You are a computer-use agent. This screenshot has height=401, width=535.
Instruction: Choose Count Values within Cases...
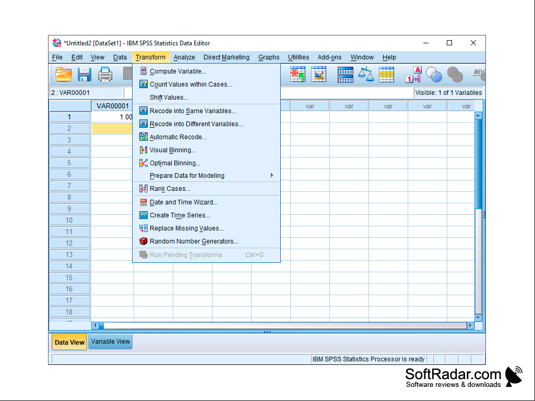(x=206, y=84)
